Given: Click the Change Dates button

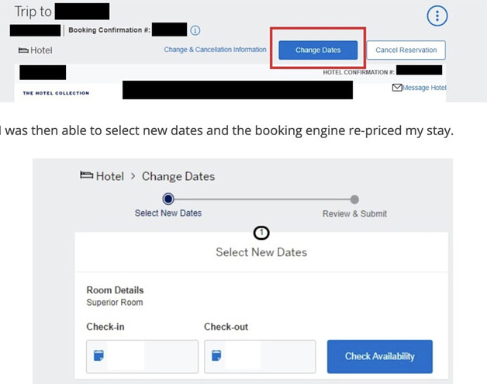Looking at the screenshot, I should [318, 50].
